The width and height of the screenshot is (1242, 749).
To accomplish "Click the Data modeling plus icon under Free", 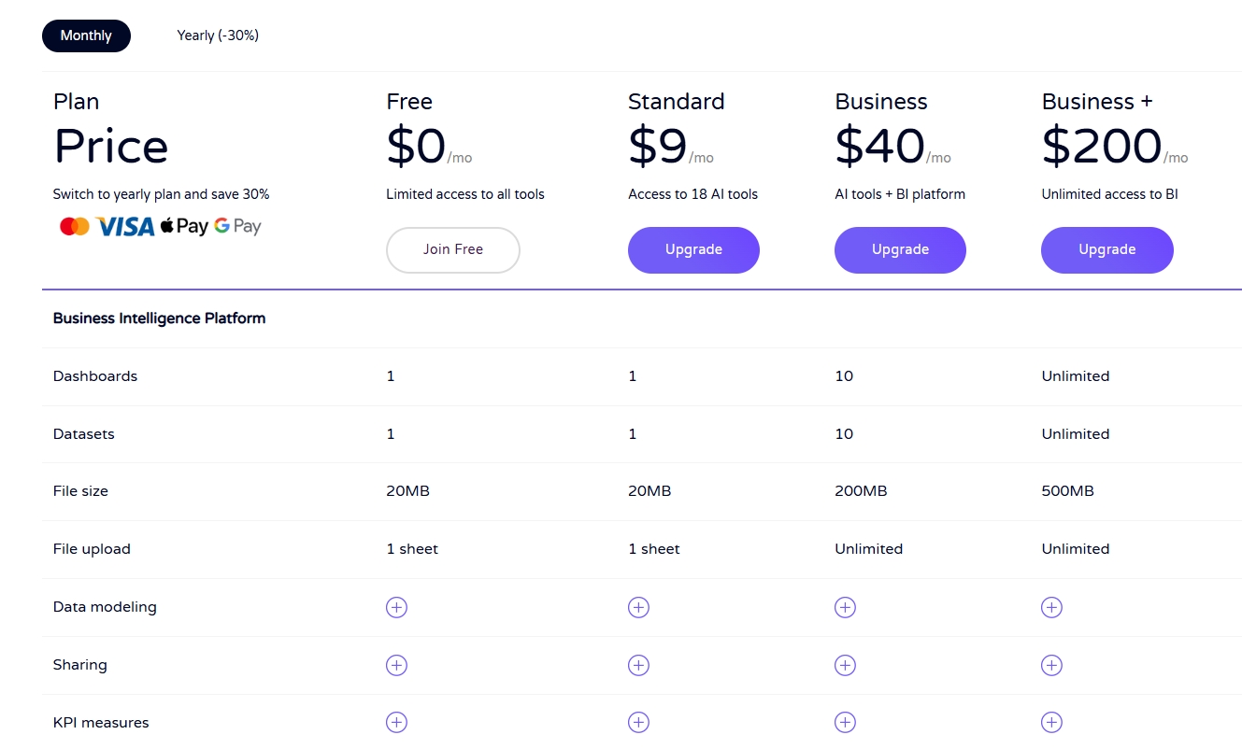I will [396, 607].
